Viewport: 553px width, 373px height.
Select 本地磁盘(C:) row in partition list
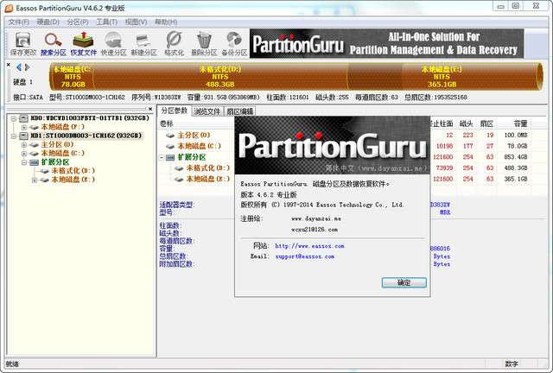click(200, 146)
